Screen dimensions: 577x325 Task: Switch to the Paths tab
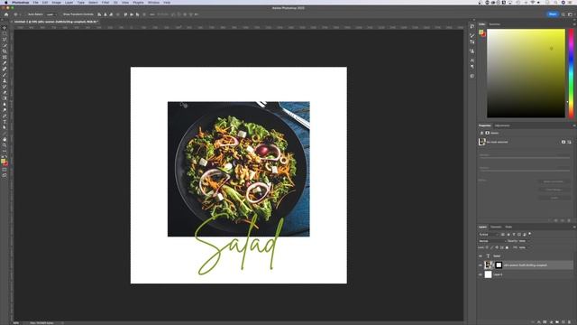click(508, 227)
